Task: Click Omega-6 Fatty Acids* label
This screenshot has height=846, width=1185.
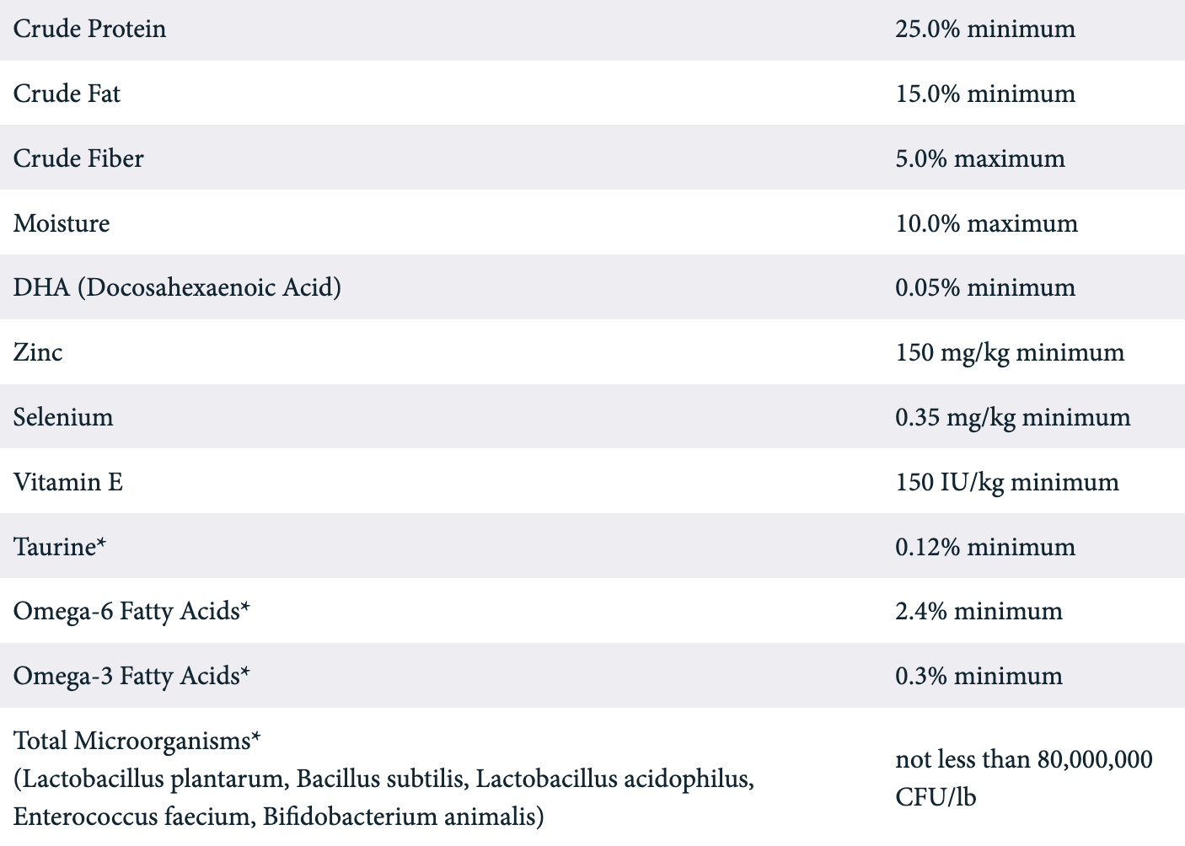Action: [x=131, y=611]
